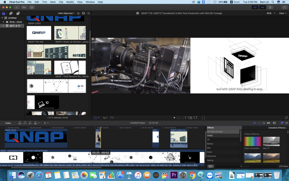Click the Share export button
Screen dimensions: 289x181
pyautogui.click(x=285, y=7)
